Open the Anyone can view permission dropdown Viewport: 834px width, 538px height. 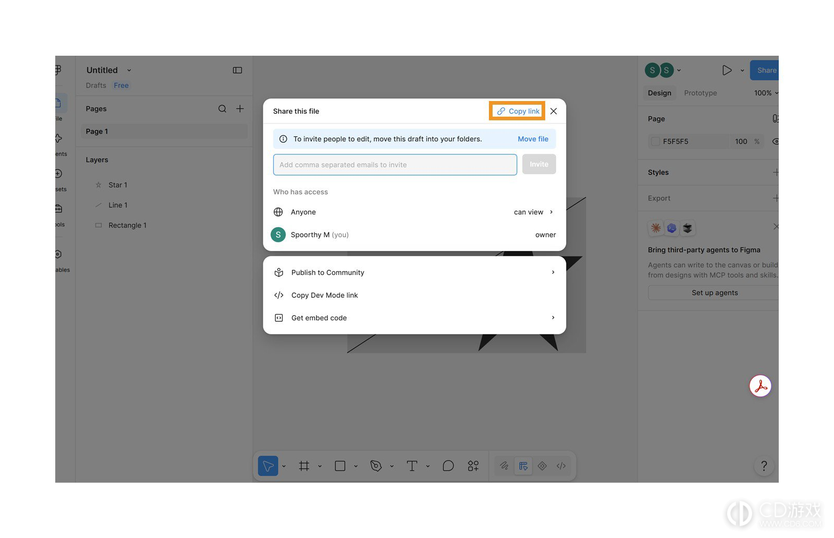coord(533,212)
